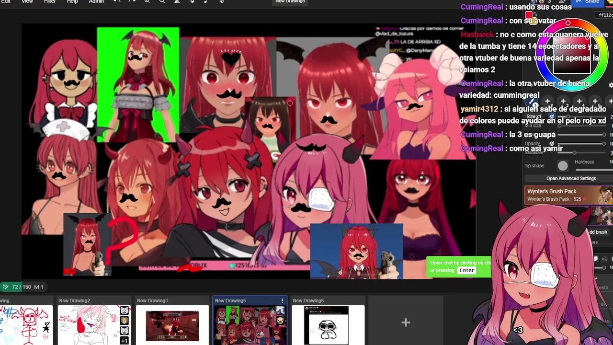
Task: Open the New Drawing6 thumbnail
Action: click(328, 325)
